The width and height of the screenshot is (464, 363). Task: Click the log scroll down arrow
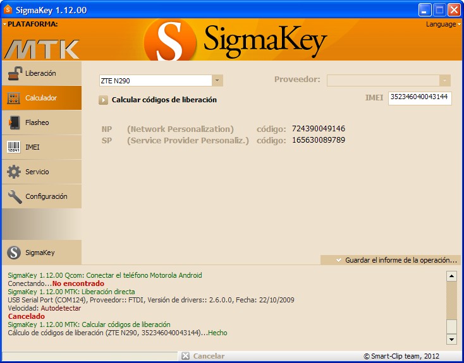(x=451, y=339)
